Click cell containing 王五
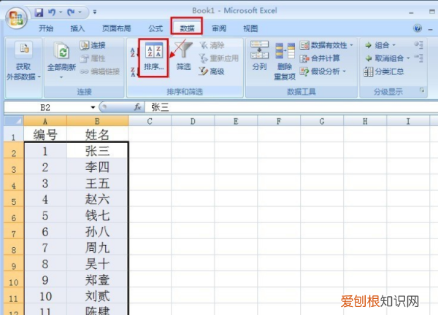The image size is (438, 315). click(97, 183)
